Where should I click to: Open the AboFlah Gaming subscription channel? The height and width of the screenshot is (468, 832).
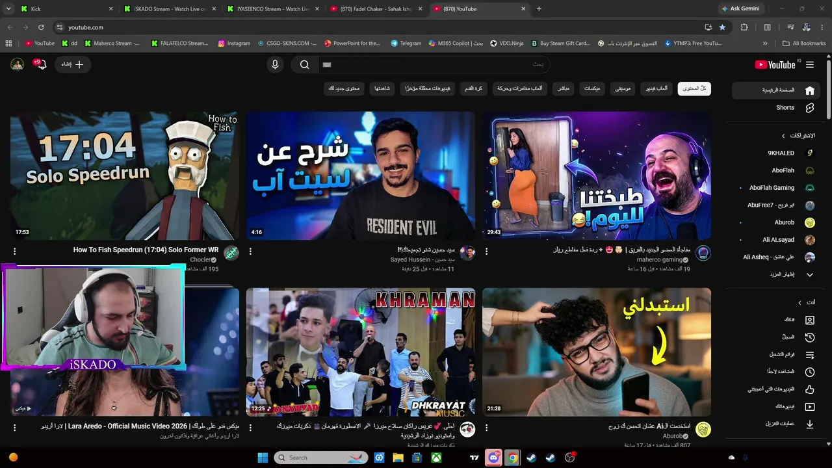click(x=776, y=188)
